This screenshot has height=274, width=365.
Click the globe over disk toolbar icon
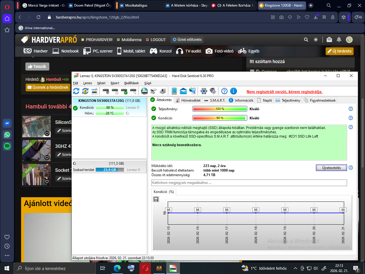145,91
